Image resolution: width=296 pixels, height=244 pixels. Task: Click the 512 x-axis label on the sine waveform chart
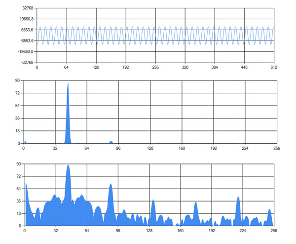(x=274, y=67)
